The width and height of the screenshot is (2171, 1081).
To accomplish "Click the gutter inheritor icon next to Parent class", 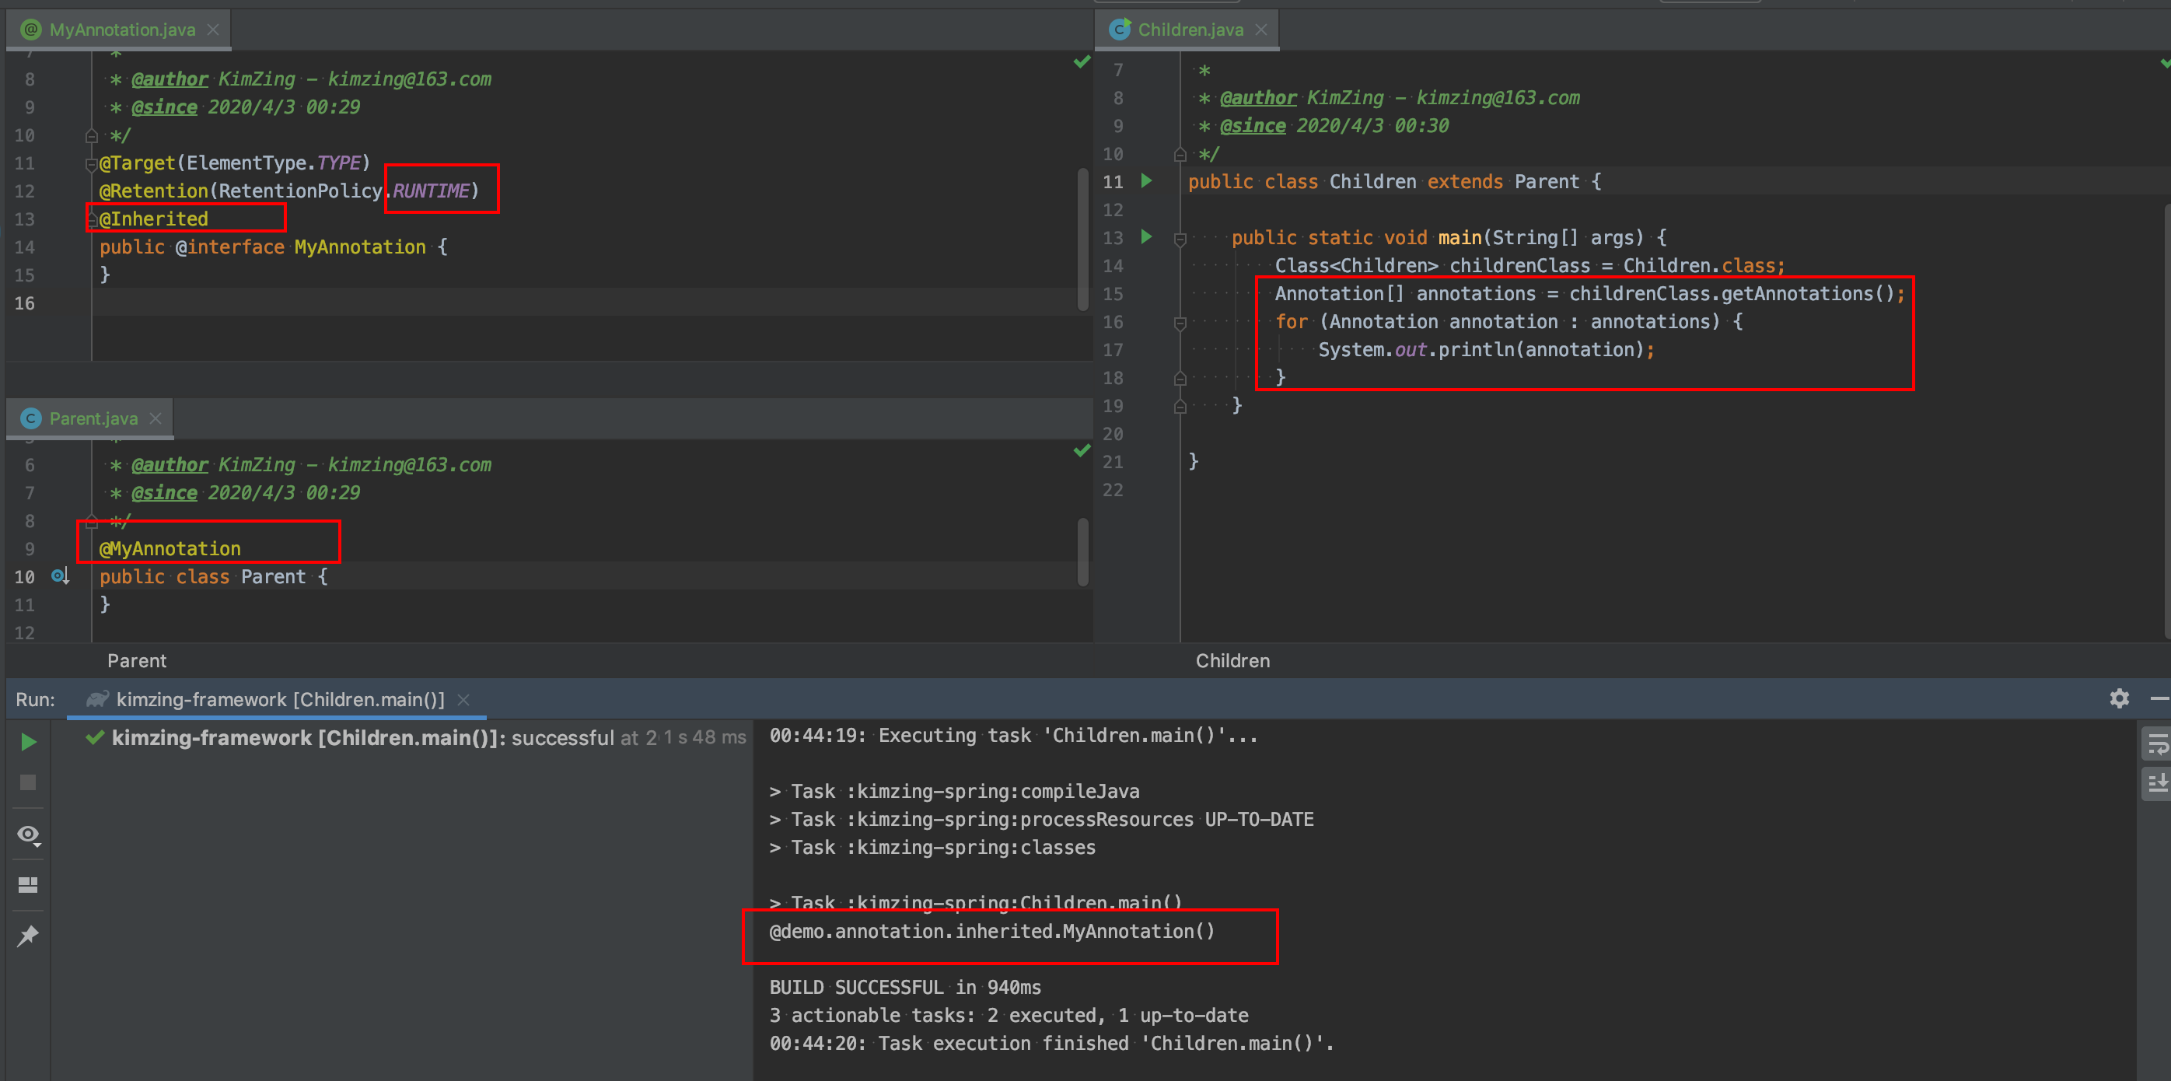I will (60, 576).
